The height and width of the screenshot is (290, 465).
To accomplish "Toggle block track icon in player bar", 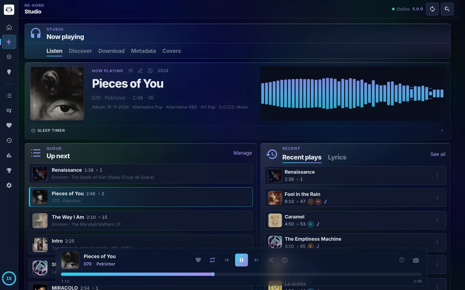I will tap(285, 260).
